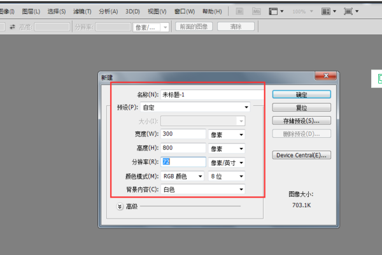Click the Screen Mode icon

click(x=348, y=11)
